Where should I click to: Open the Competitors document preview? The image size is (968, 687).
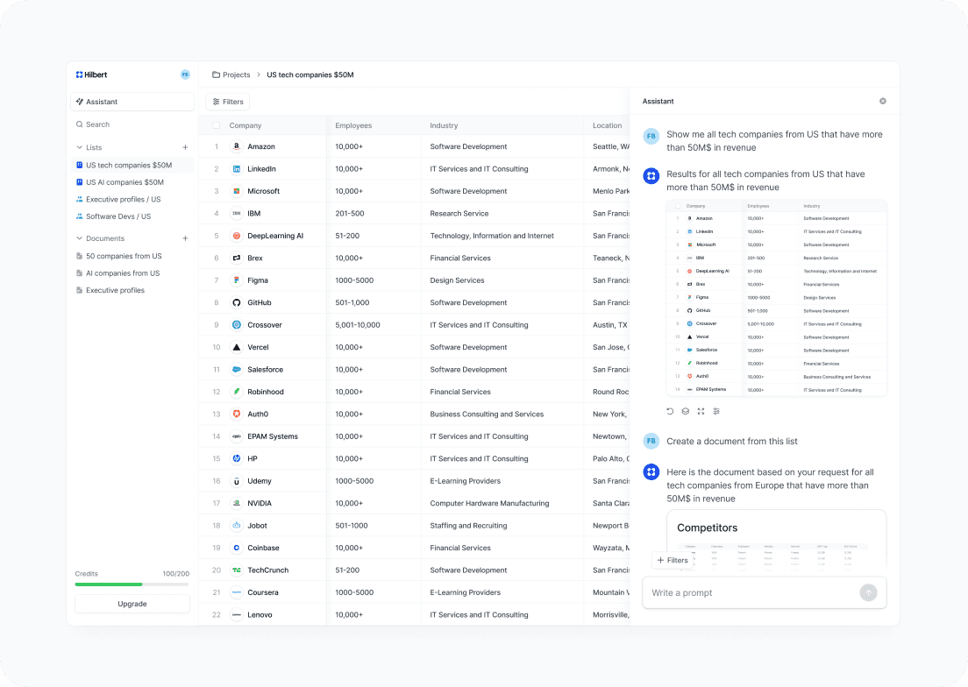point(777,540)
